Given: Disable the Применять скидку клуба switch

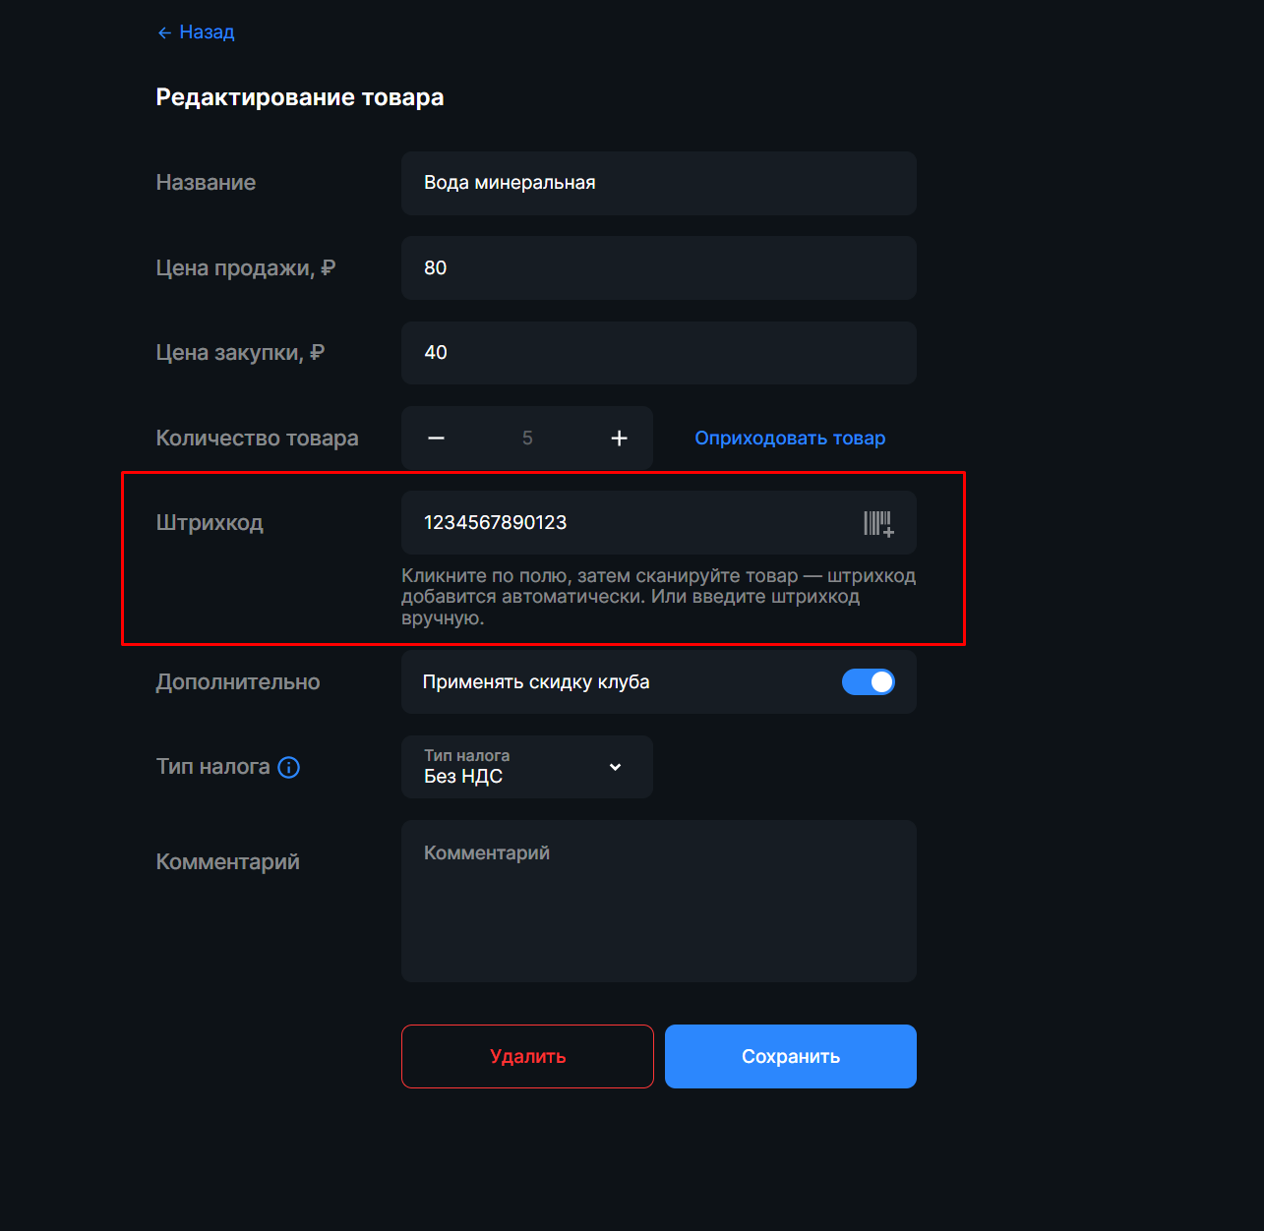Looking at the screenshot, I should point(869,681).
